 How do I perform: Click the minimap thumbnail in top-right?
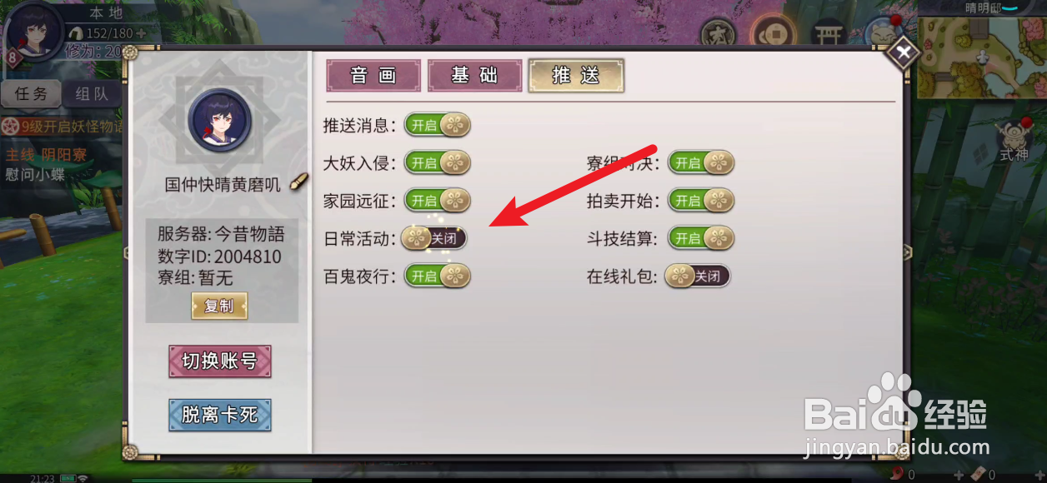pos(981,57)
